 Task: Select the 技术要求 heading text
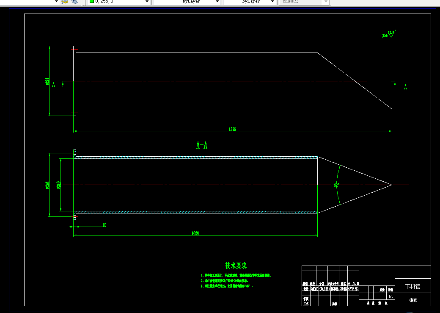click(236, 266)
